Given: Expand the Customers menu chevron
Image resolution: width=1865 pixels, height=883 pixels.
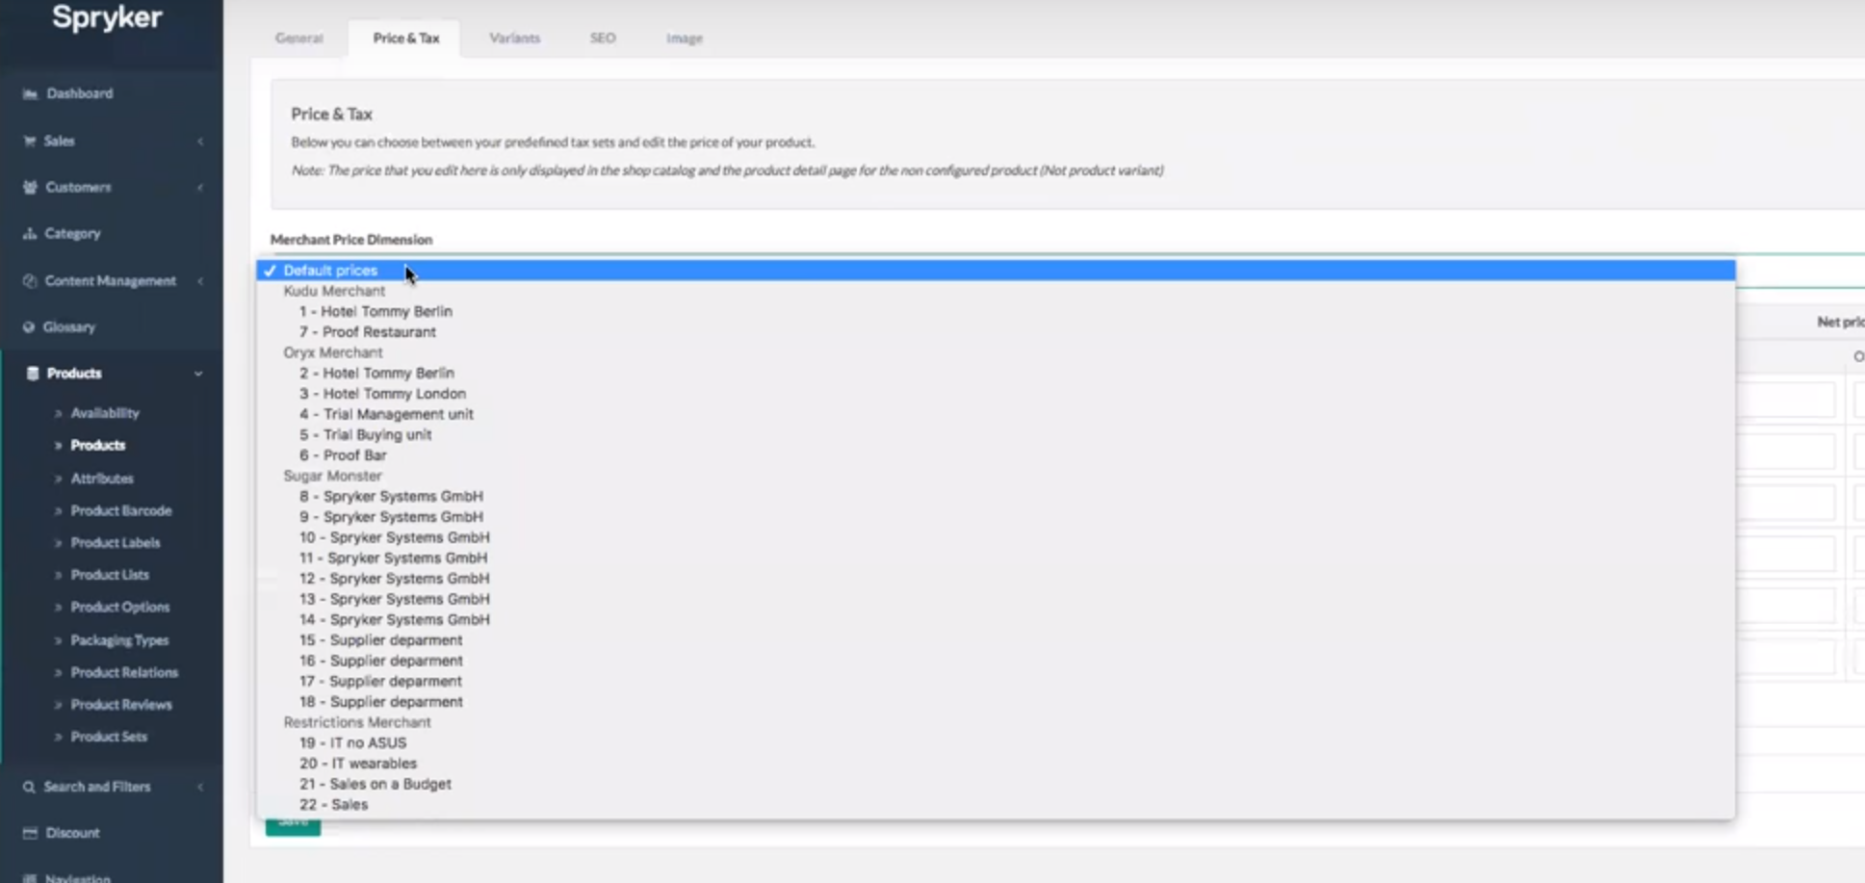Looking at the screenshot, I should point(200,188).
